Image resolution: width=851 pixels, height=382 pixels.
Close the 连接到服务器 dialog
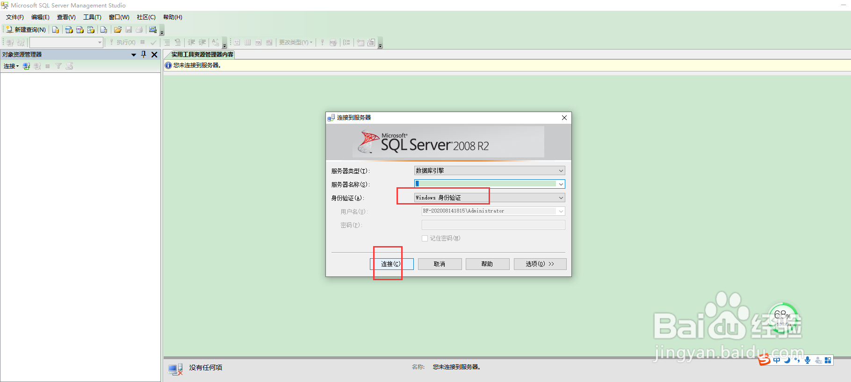564,118
